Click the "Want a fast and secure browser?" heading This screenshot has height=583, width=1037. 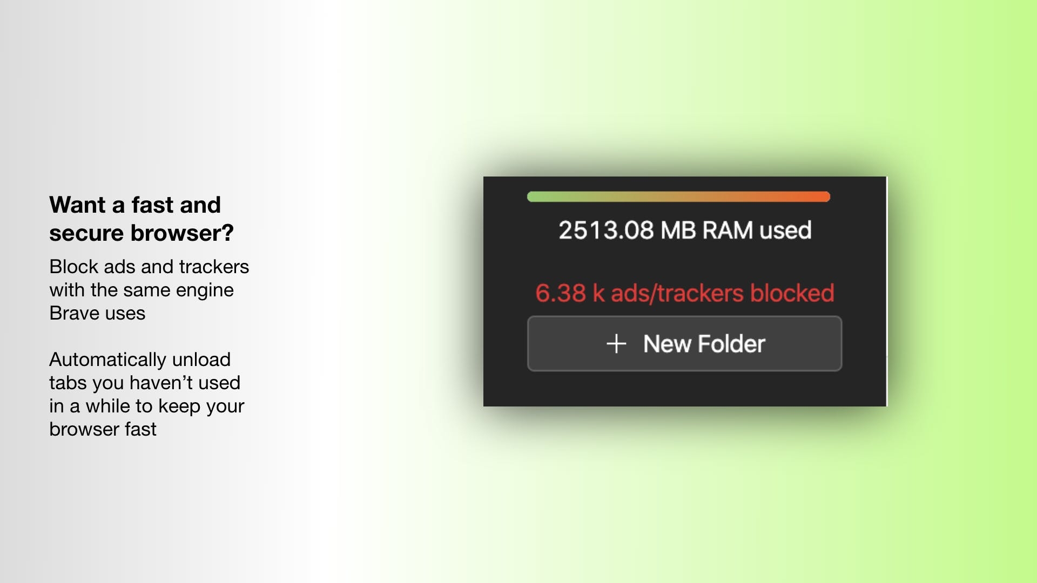point(142,219)
